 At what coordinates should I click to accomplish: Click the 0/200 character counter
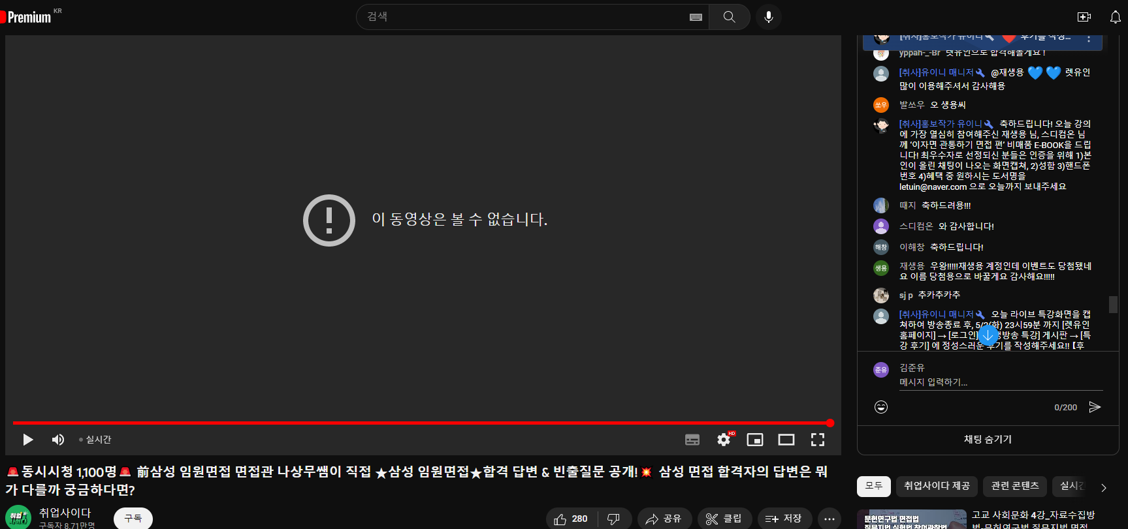coord(1065,408)
